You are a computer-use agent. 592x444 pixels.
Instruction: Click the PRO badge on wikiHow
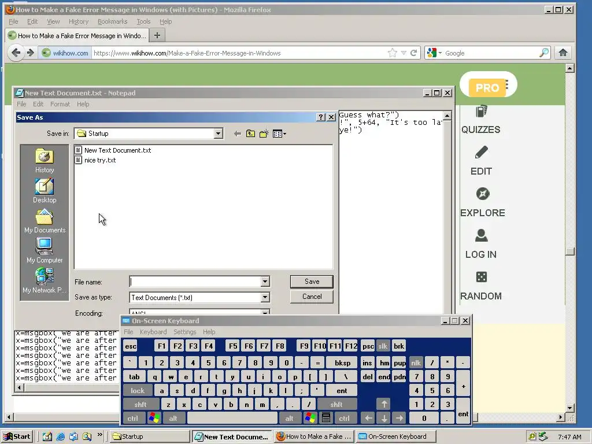tap(488, 88)
